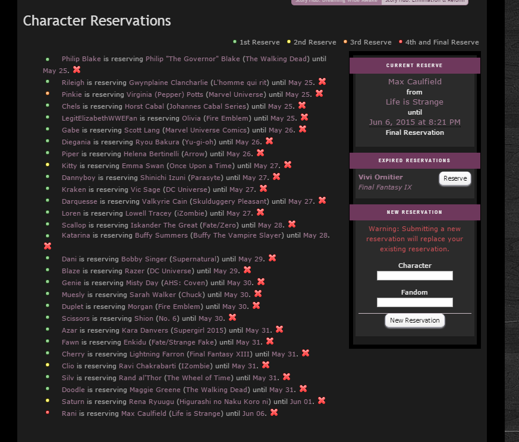Open Max Caulfield link in Current Reserve
This screenshot has width=519, height=442.
[x=414, y=82]
